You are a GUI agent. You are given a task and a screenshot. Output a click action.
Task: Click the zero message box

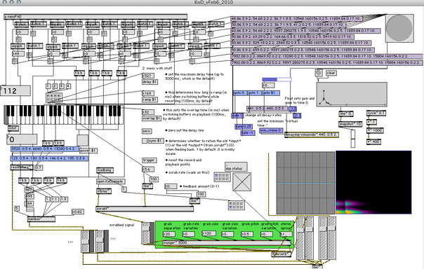tap(147, 131)
